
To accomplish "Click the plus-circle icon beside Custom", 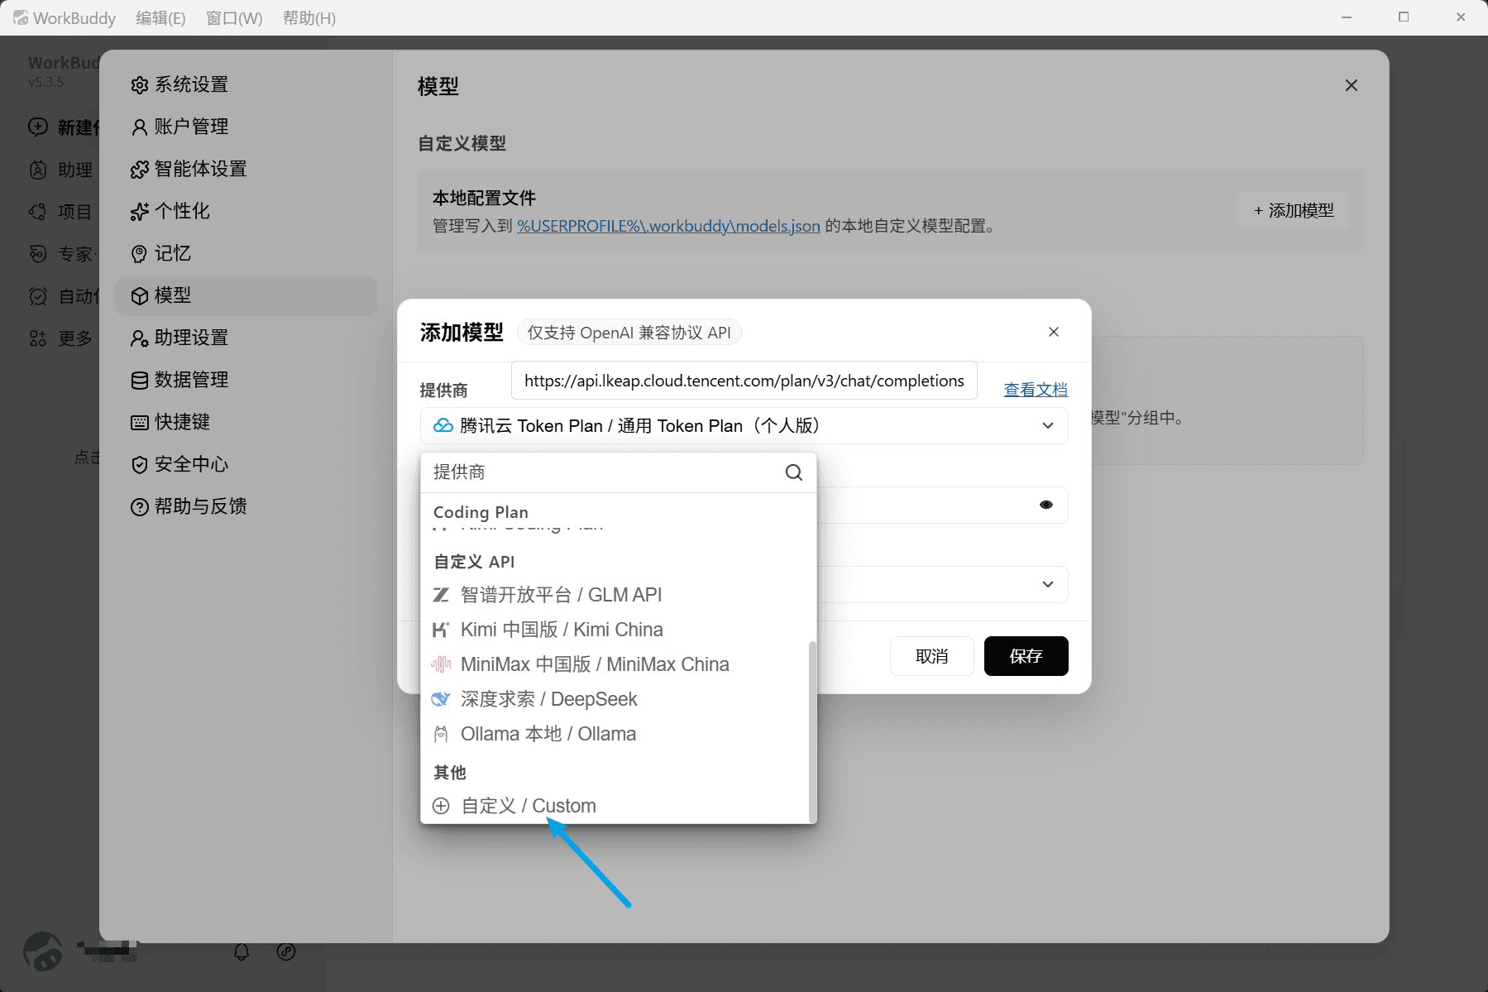I will tap(441, 806).
